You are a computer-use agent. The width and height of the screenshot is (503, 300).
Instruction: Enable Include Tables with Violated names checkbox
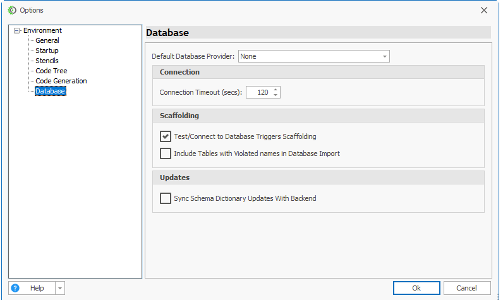coord(166,153)
